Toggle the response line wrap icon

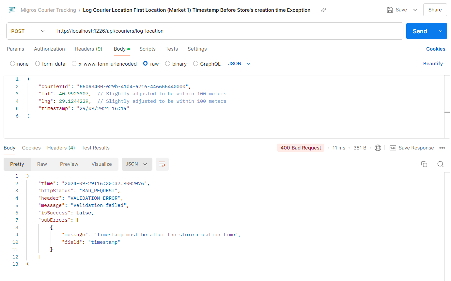(x=162, y=164)
